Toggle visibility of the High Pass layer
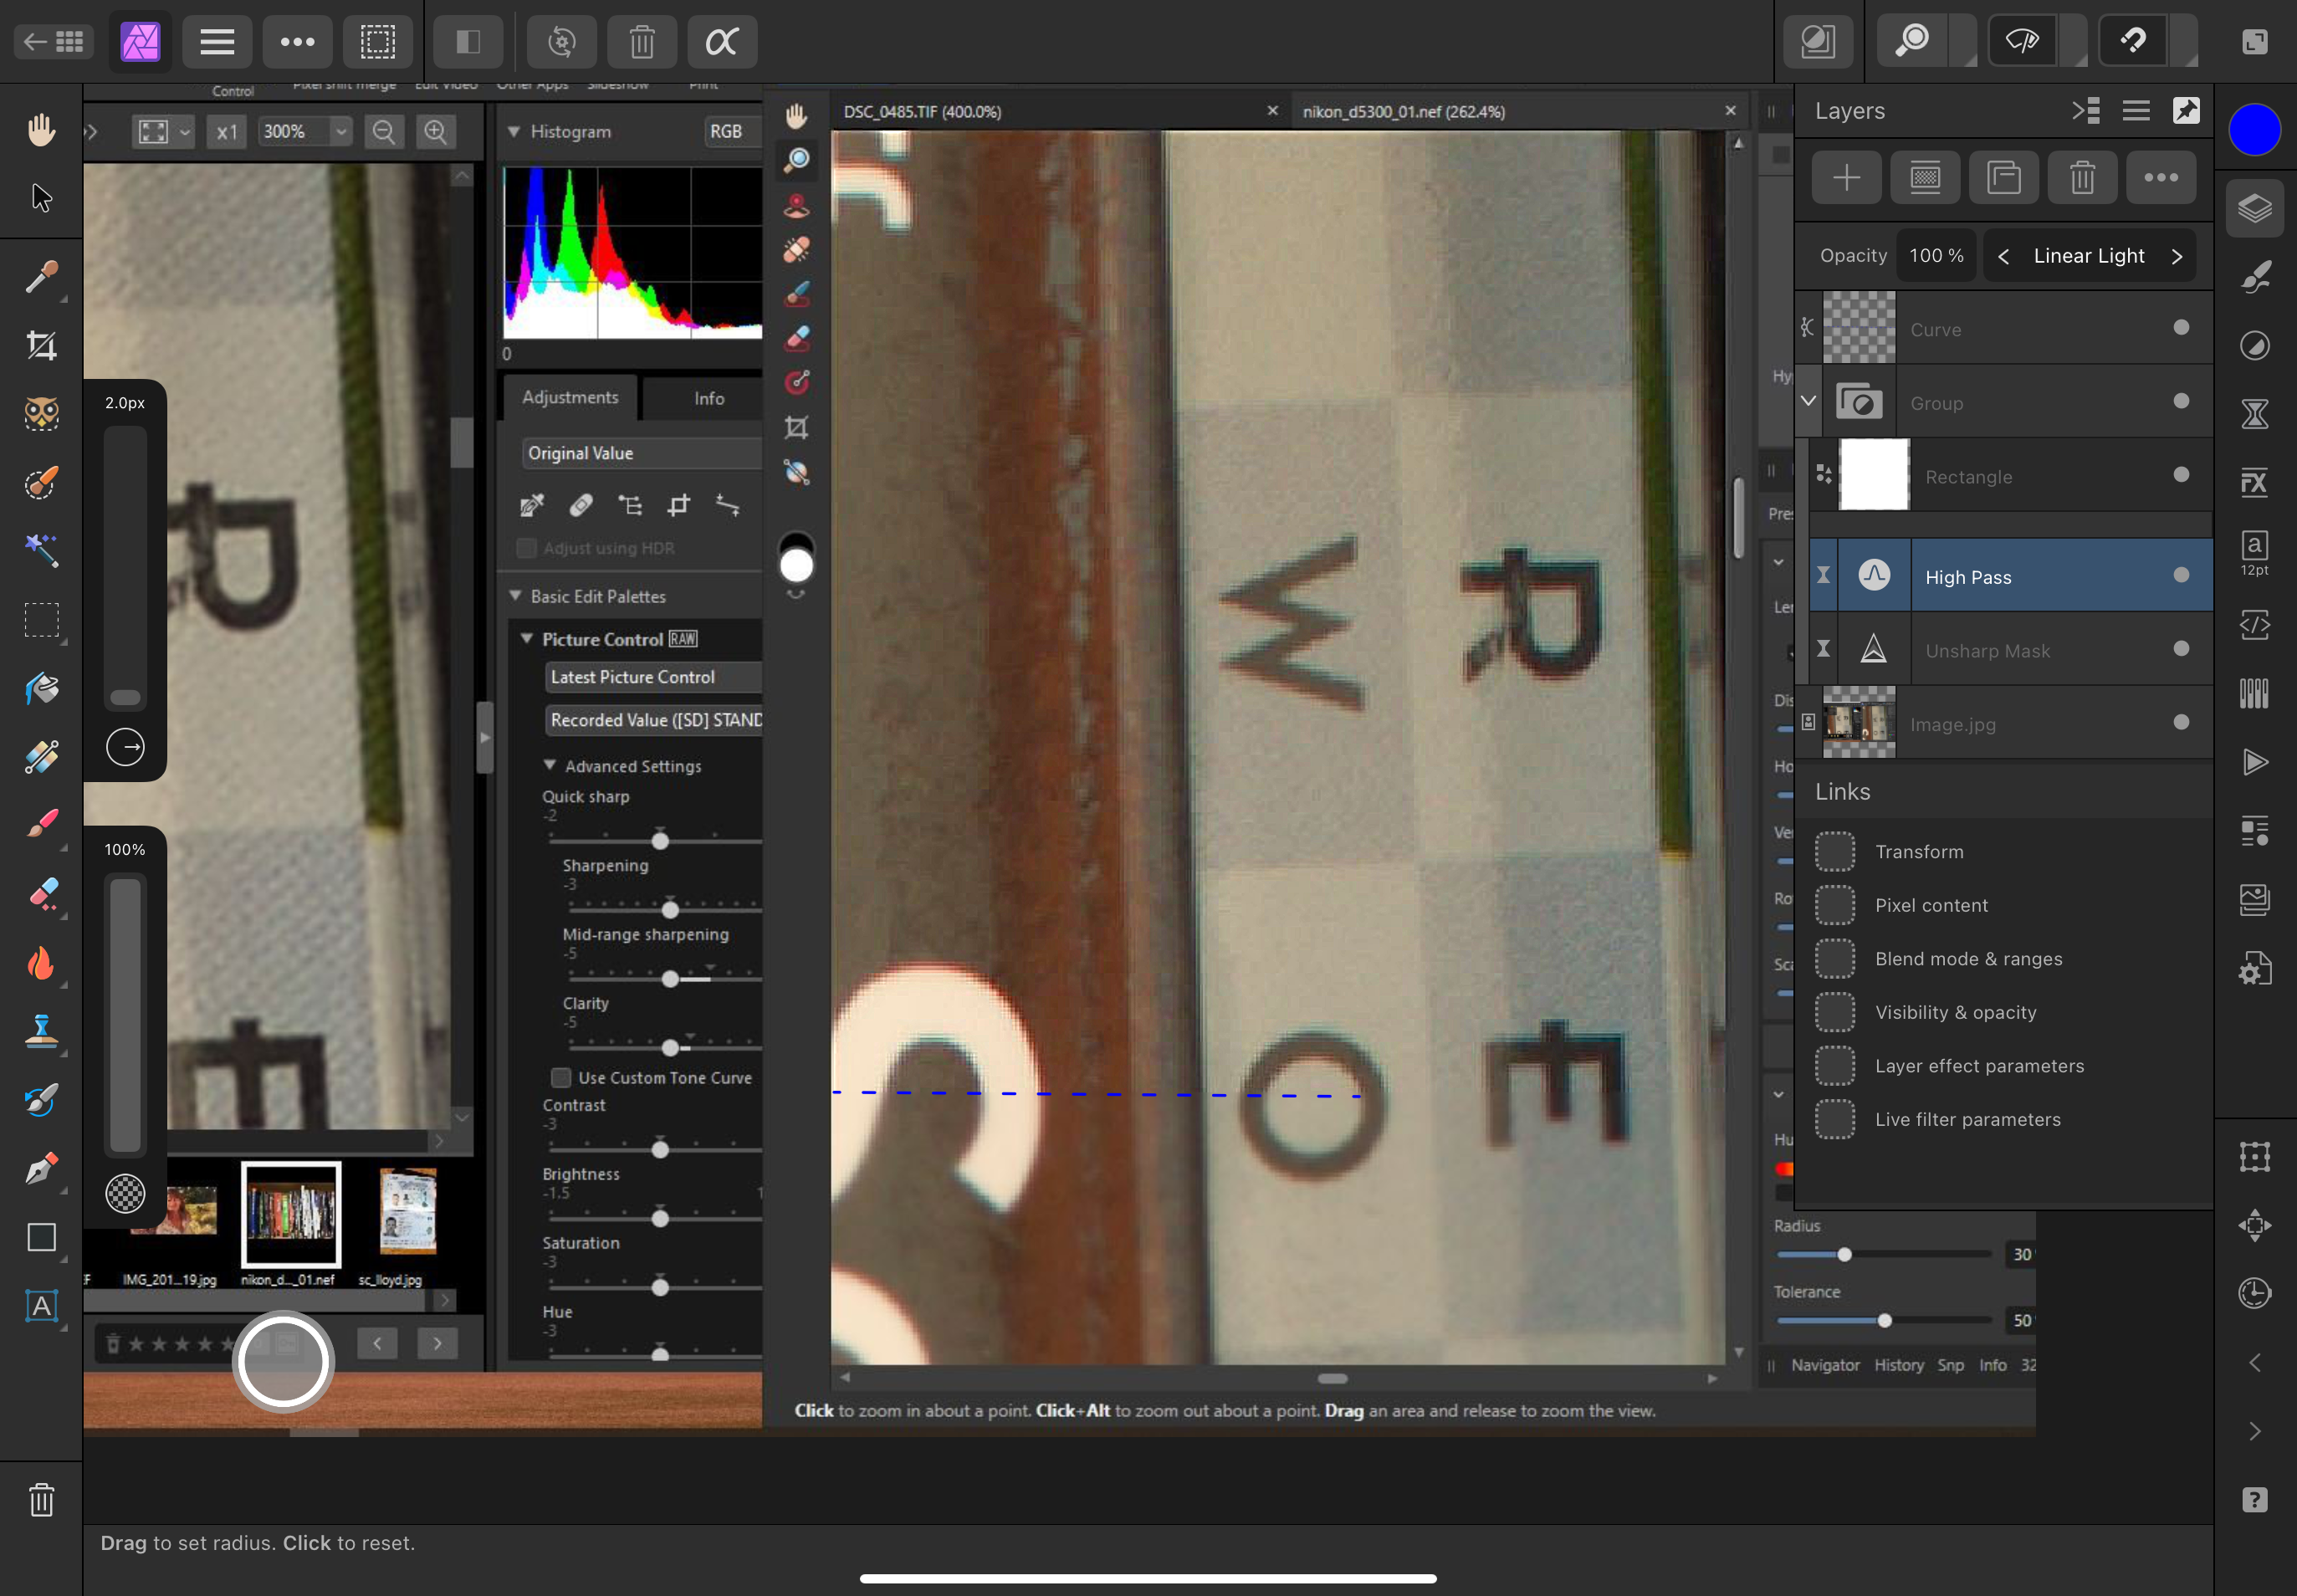The height and width of the screenshot is (1596, 2297). [x=2181, y=575]
